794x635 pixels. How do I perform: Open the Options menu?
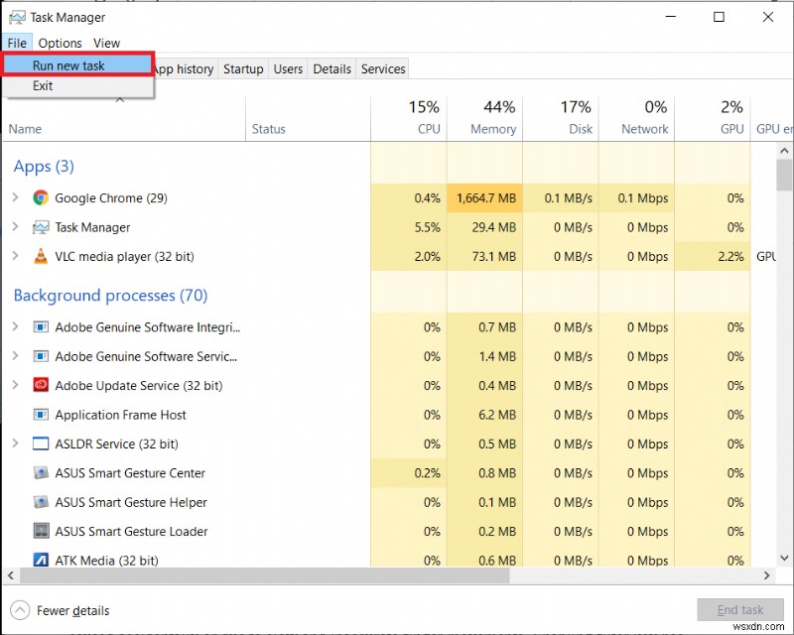(60, 43)
